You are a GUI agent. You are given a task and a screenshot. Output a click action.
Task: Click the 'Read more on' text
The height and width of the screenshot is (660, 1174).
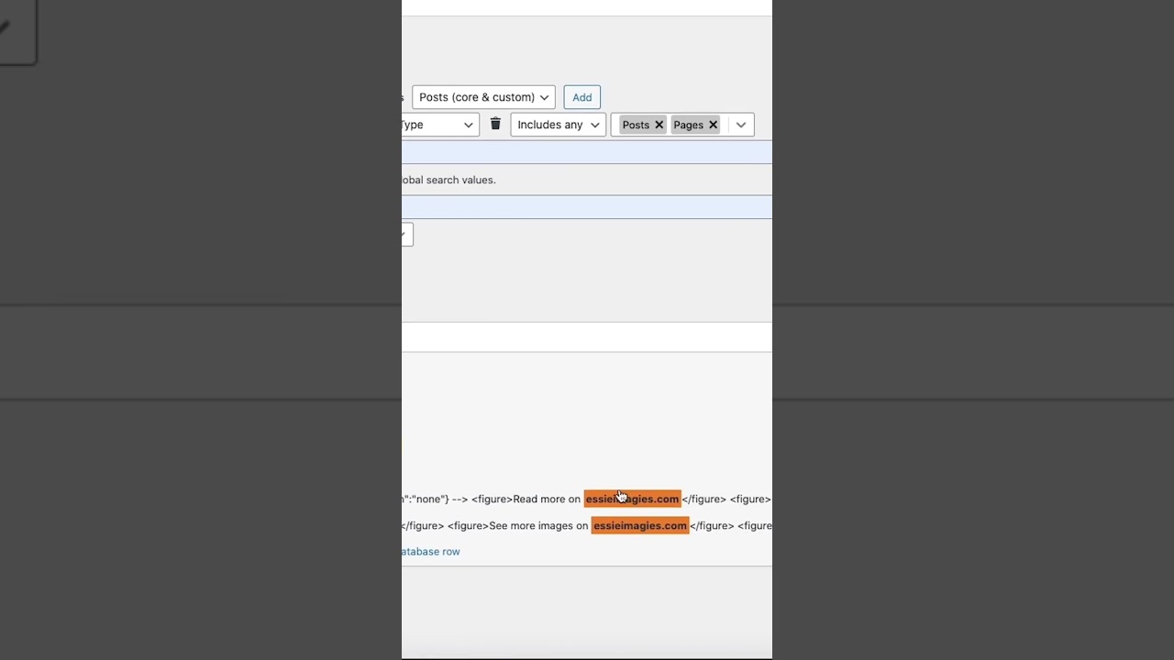click(547, 499)
